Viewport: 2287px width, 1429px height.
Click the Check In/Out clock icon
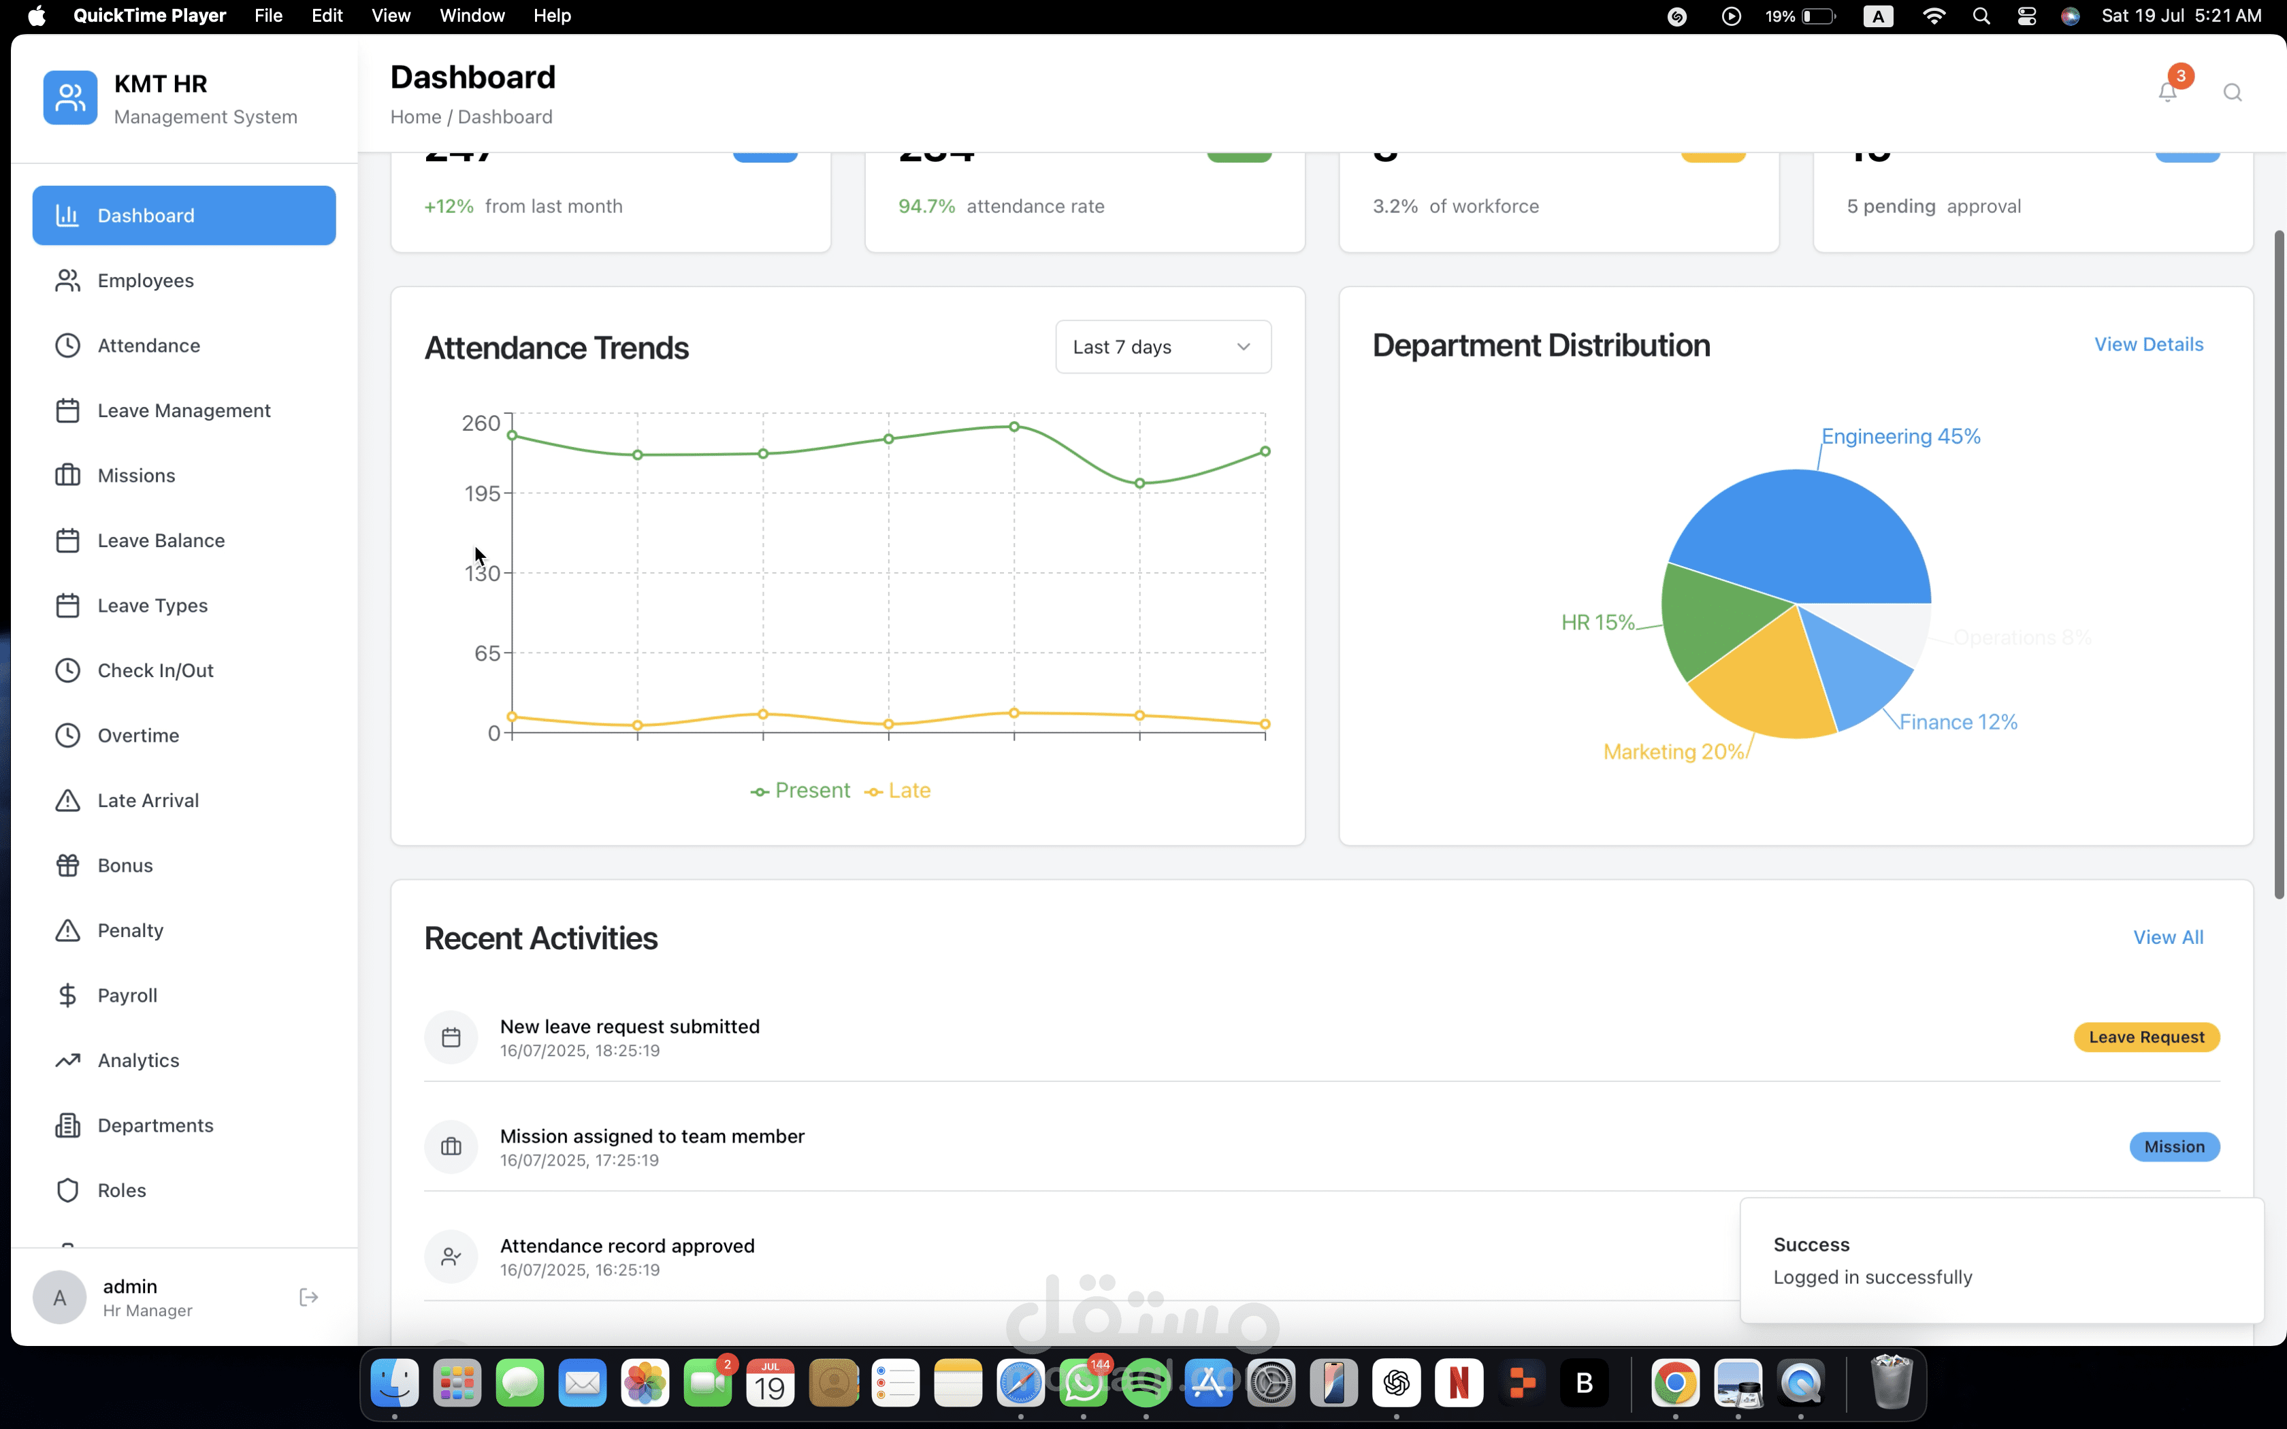(67, 670)
